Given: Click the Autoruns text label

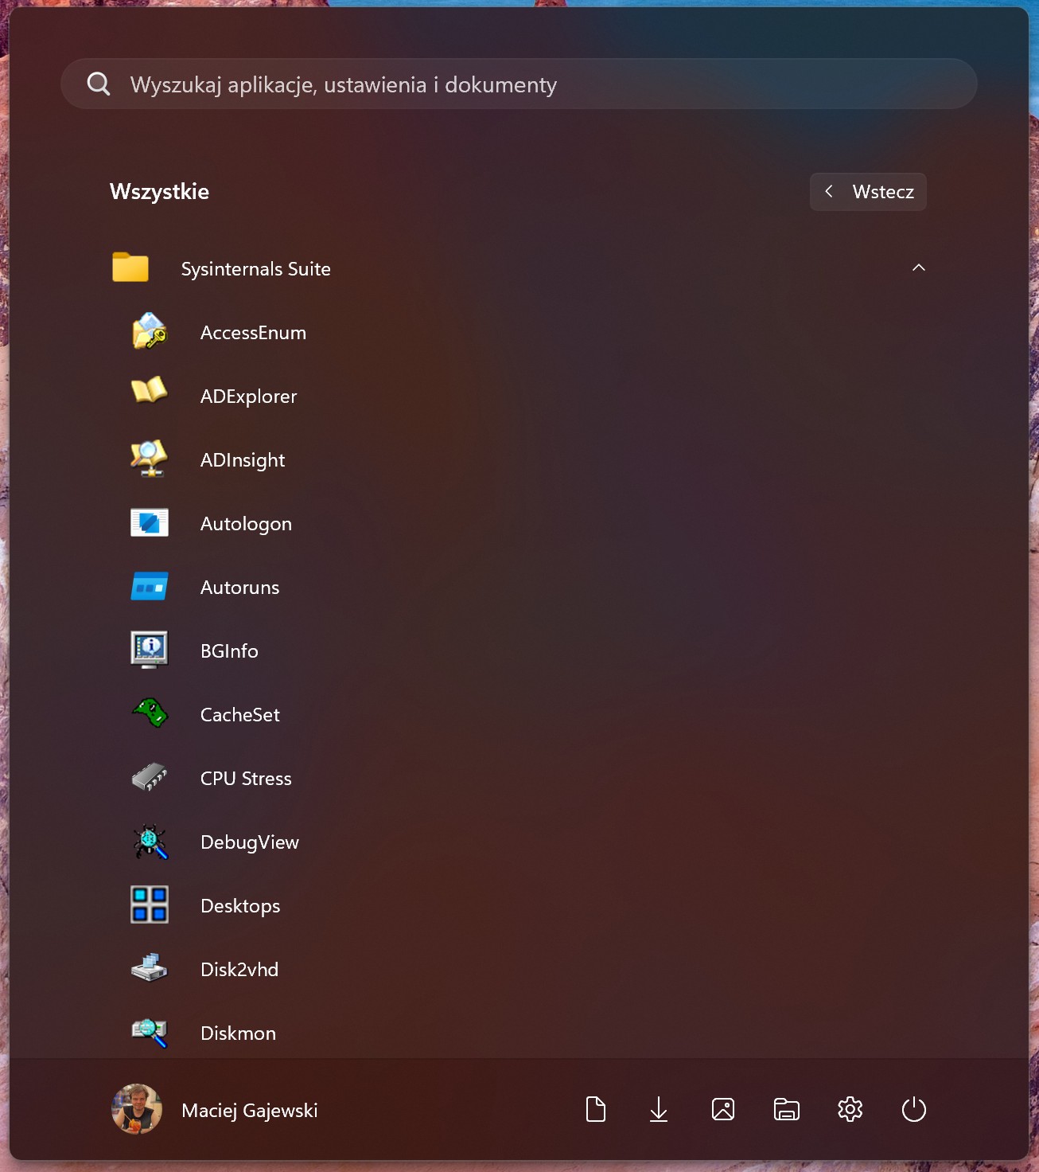Looking at the screenshot, I should [239, 588].
